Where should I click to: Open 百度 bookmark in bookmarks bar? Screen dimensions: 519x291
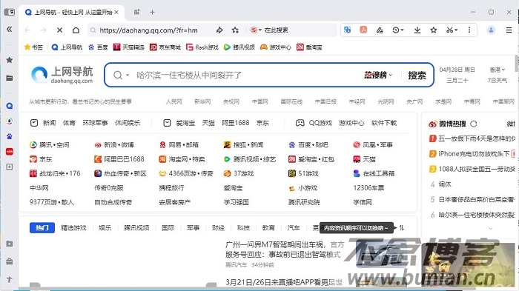click(x=98, y=47)
